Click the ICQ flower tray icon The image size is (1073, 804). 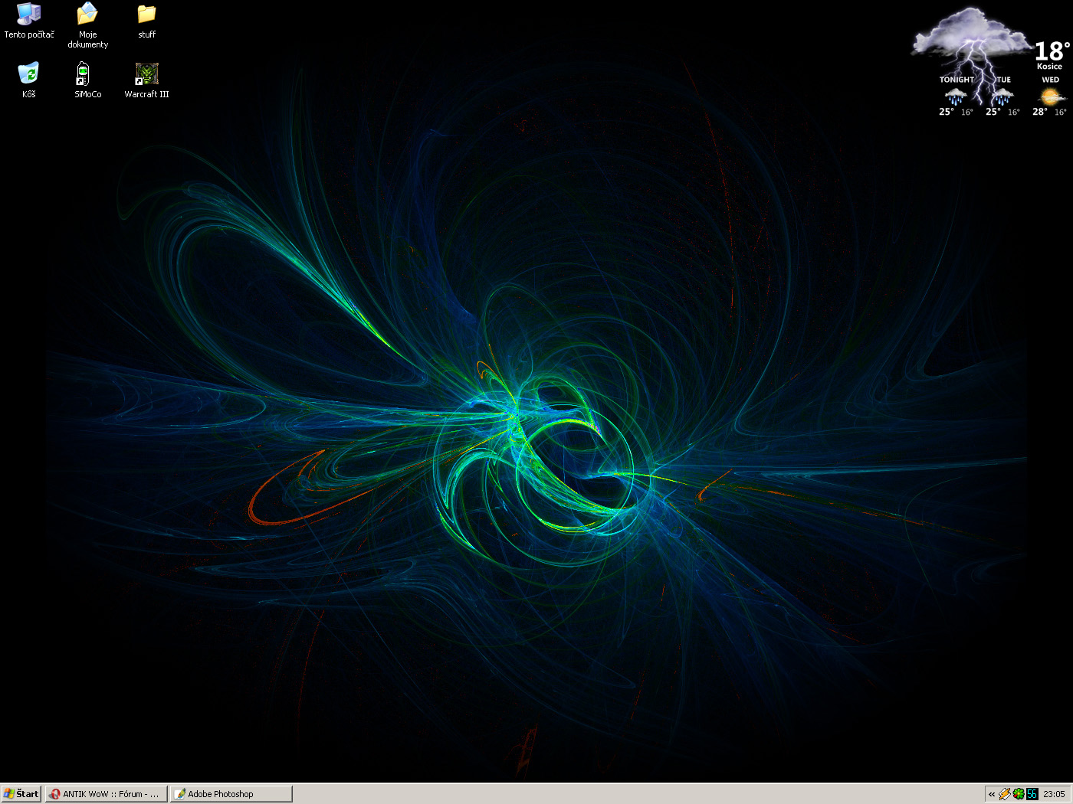1019,794
